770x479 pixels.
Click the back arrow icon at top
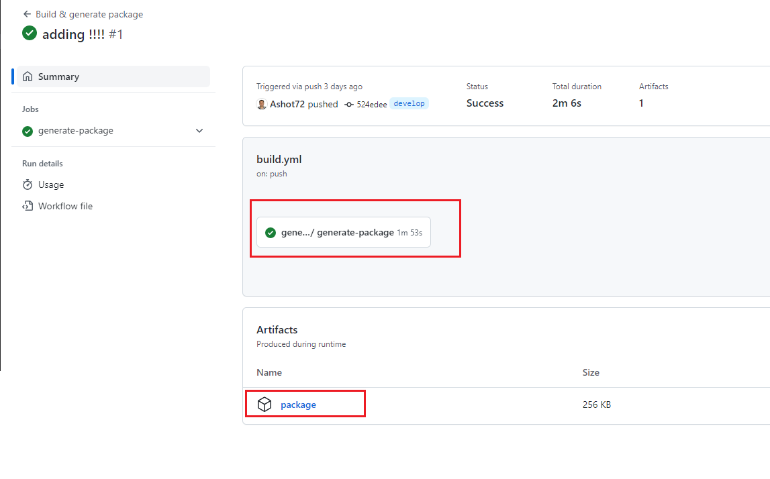(x=27, y=14)
